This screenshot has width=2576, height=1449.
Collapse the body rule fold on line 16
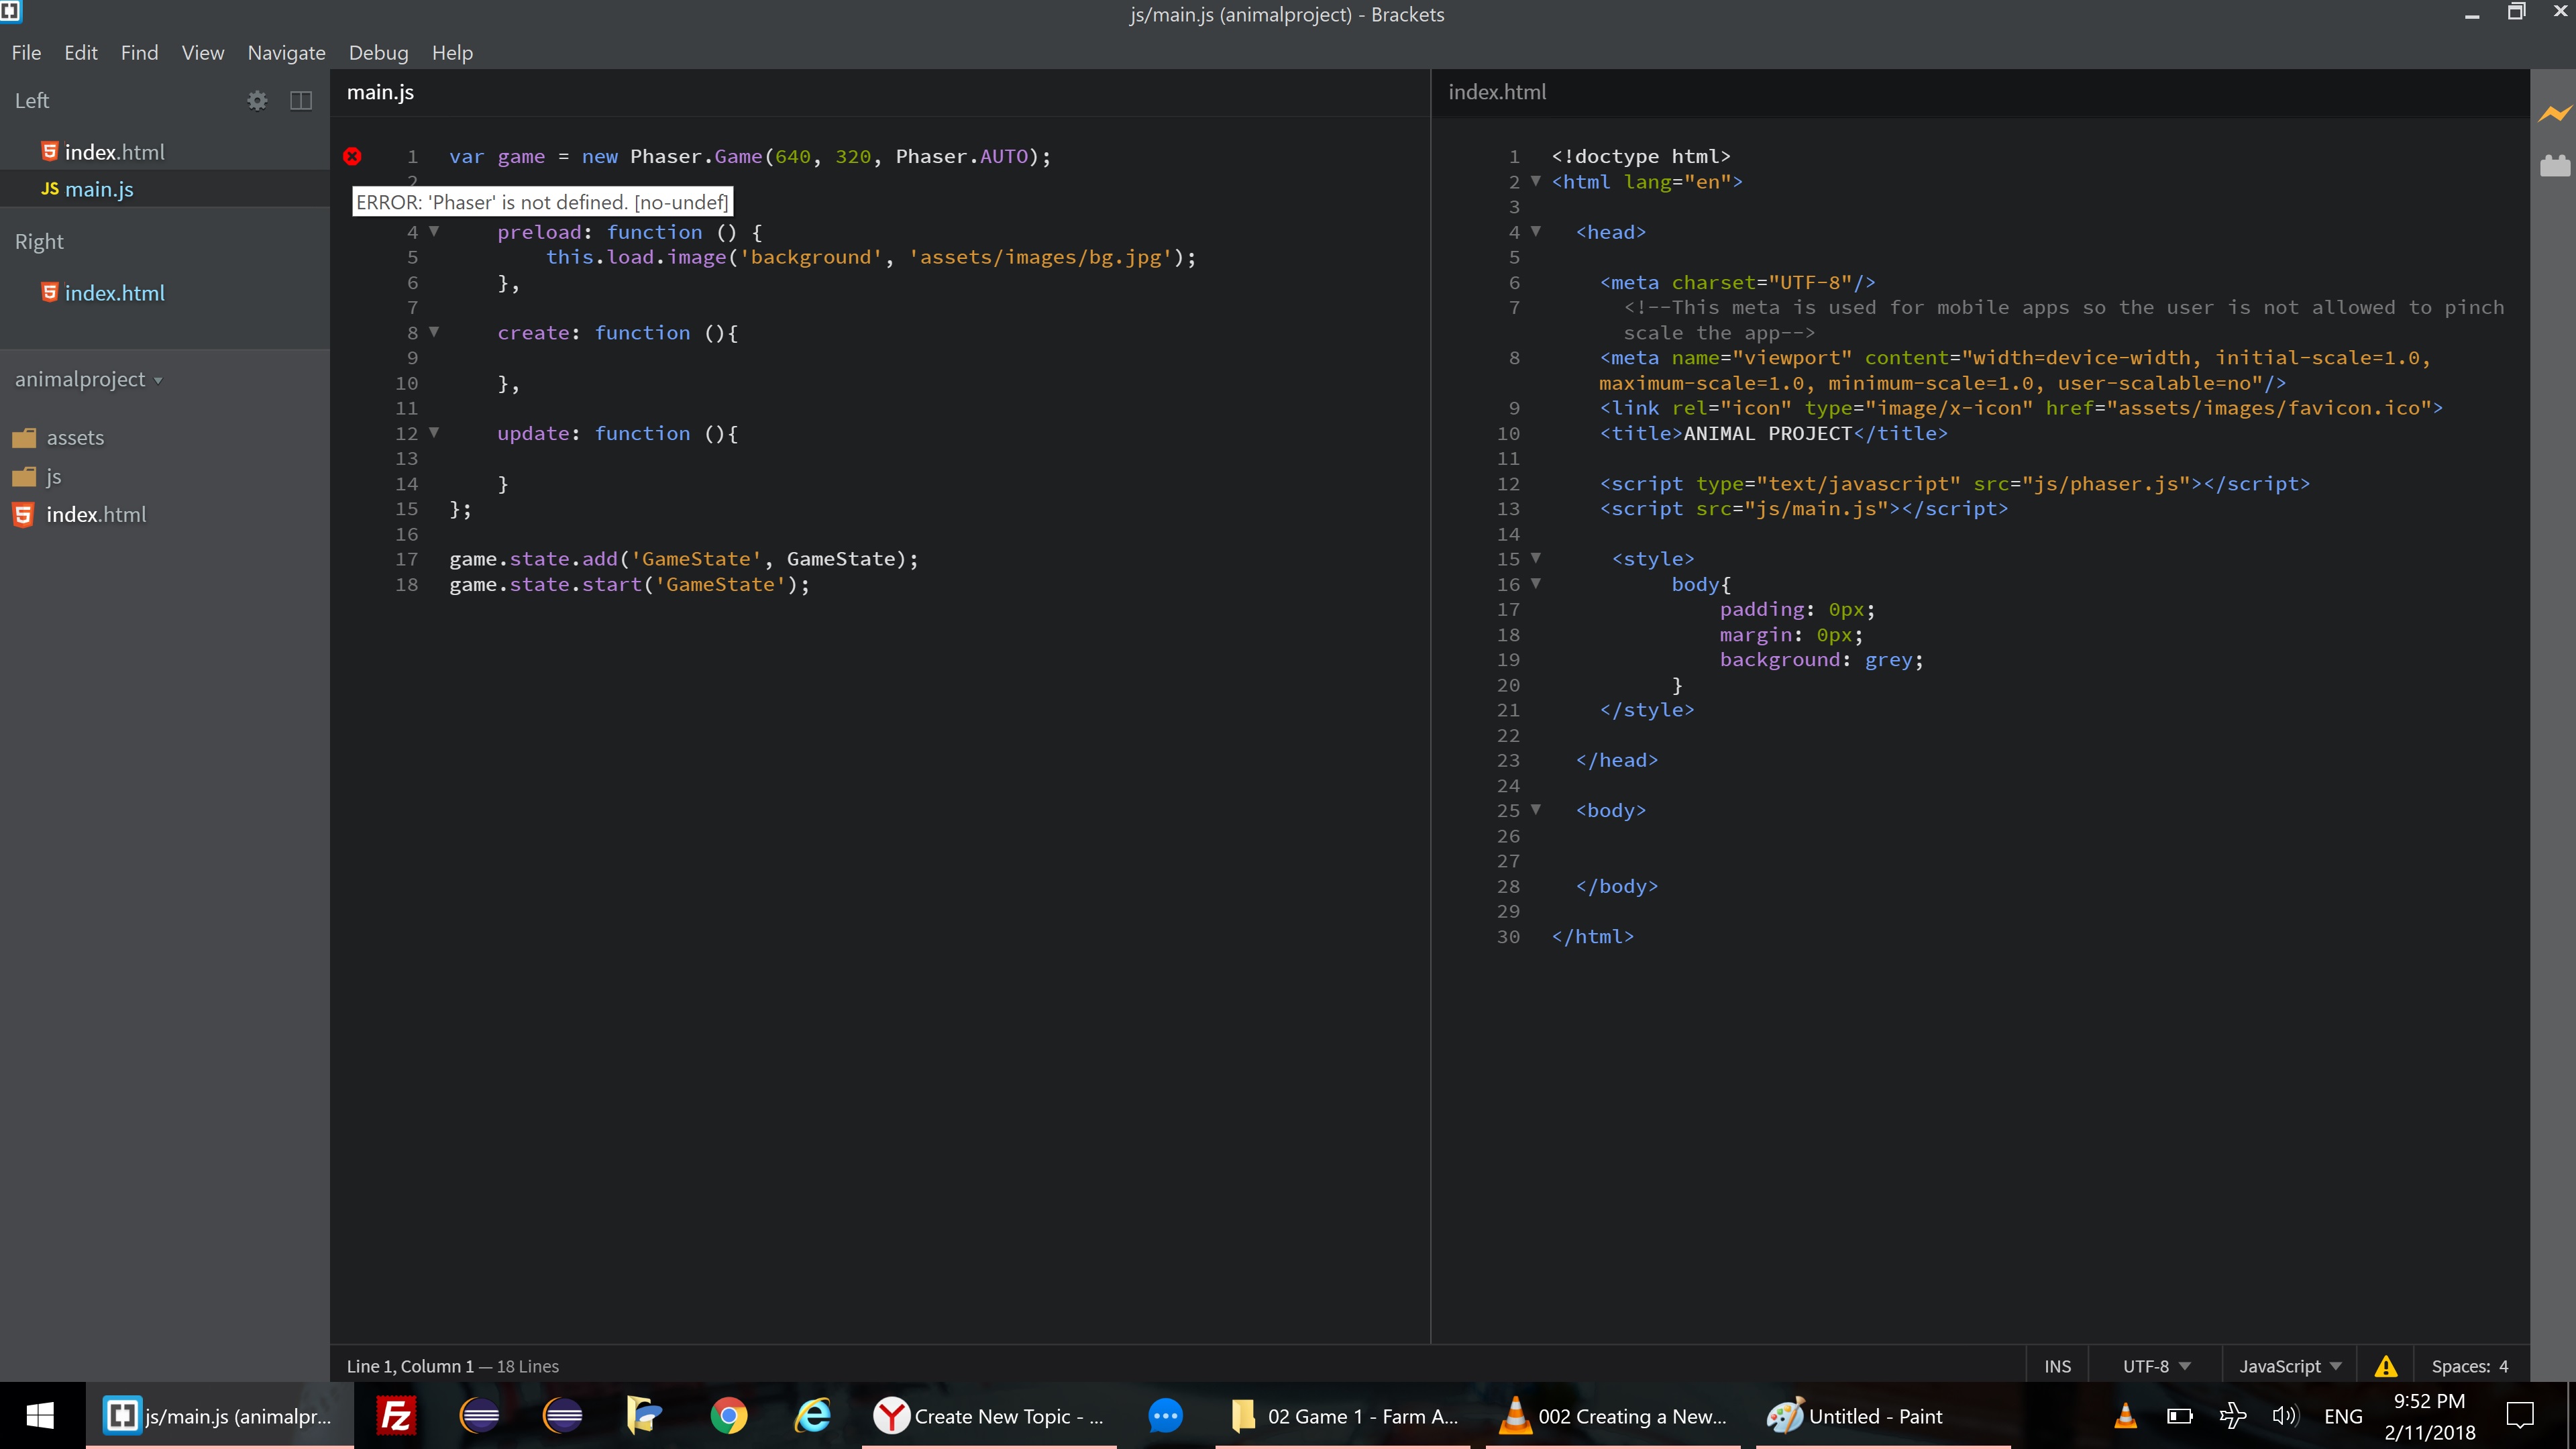(1536, 583)
